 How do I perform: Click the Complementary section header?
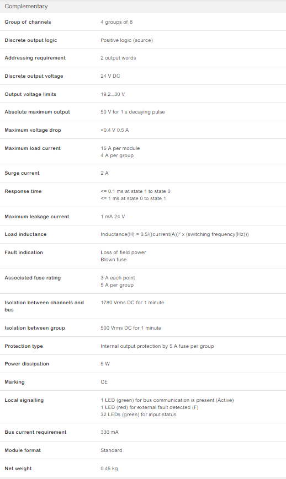pos(26,6)
